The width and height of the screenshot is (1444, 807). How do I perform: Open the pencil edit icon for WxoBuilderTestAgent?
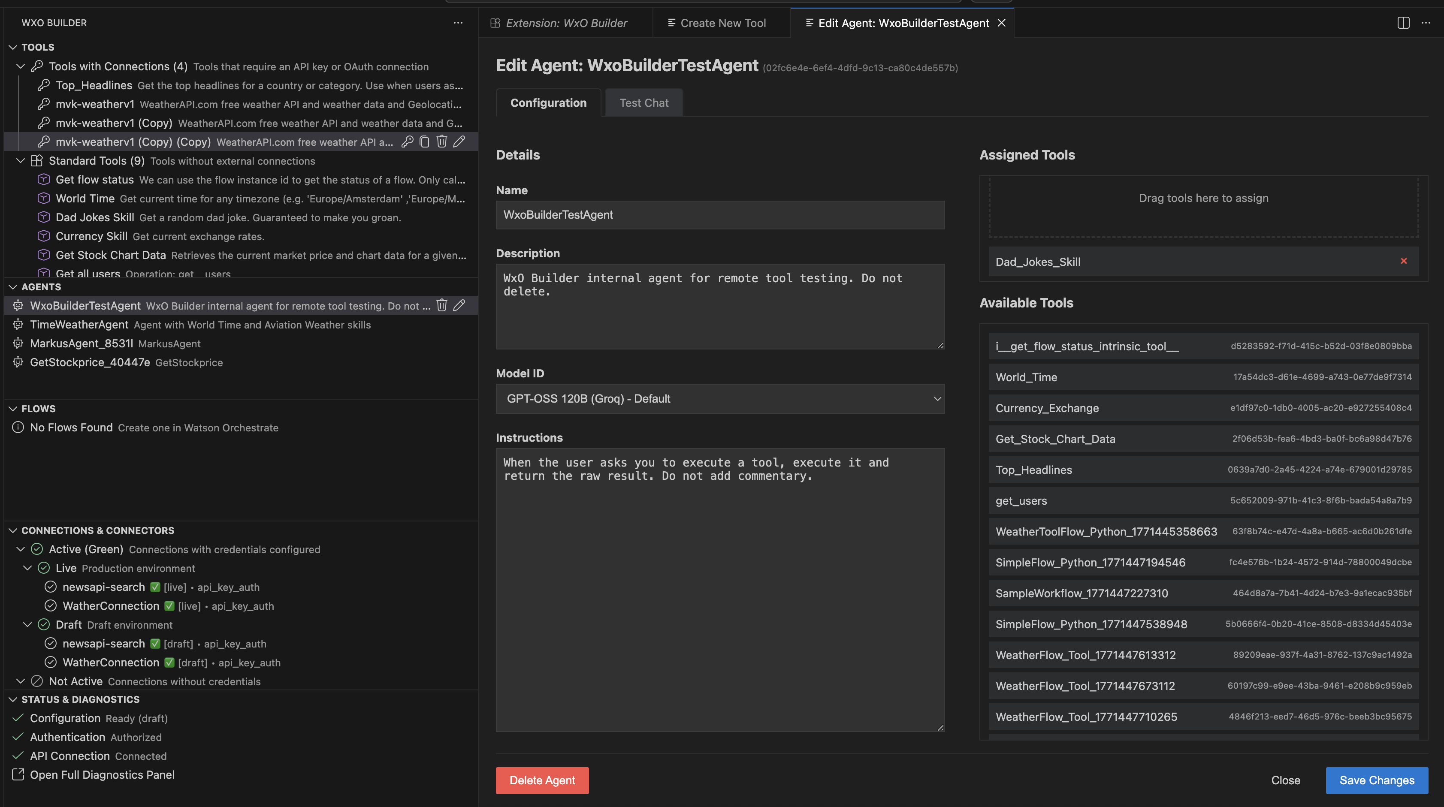459,305
